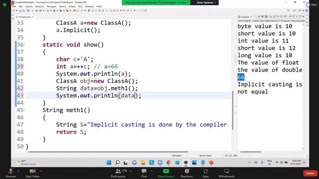
Task: Click the green Run button in toolbar
Action: [x=54, y=10]
